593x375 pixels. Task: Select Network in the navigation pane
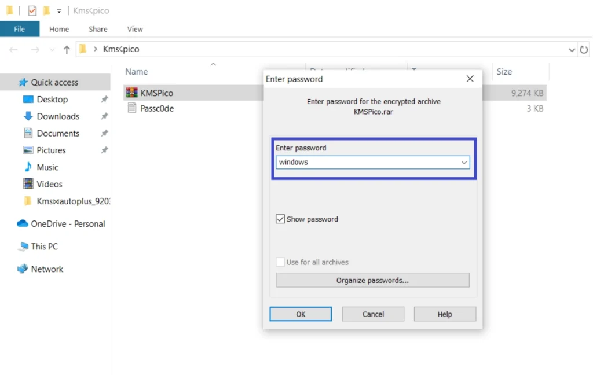47,269
